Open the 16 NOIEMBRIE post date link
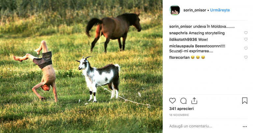 click(179, 115)
